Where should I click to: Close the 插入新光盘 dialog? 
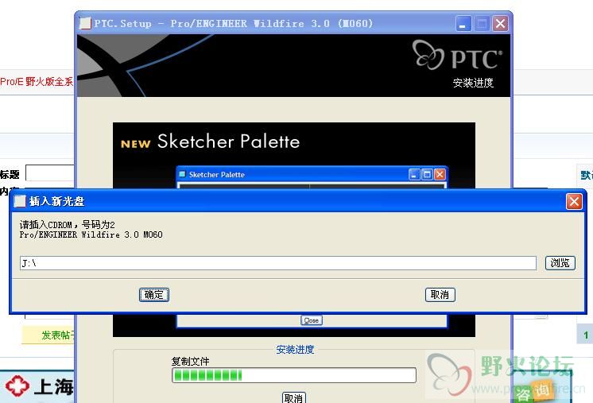pos(574,202)
